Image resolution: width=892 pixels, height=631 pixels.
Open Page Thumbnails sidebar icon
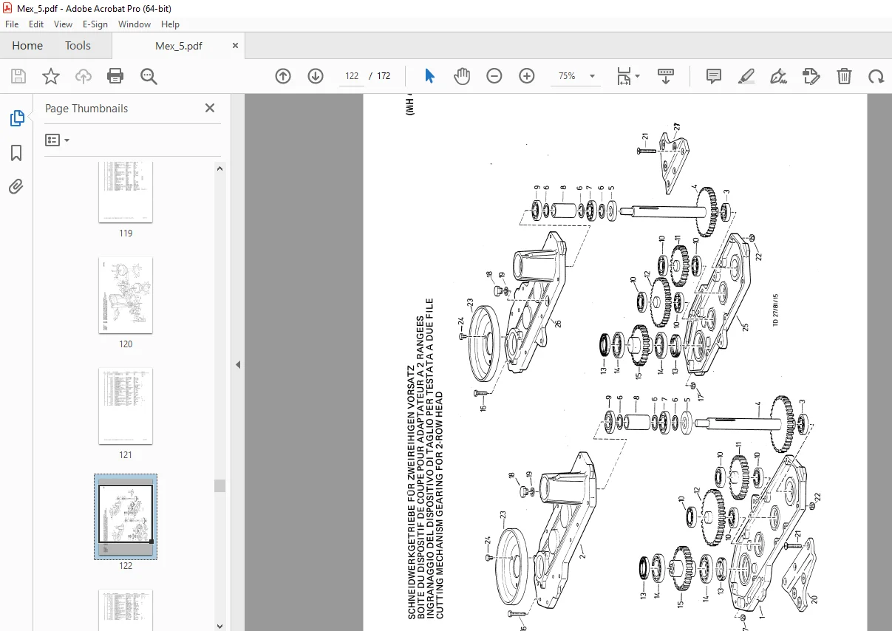[16, 118]
